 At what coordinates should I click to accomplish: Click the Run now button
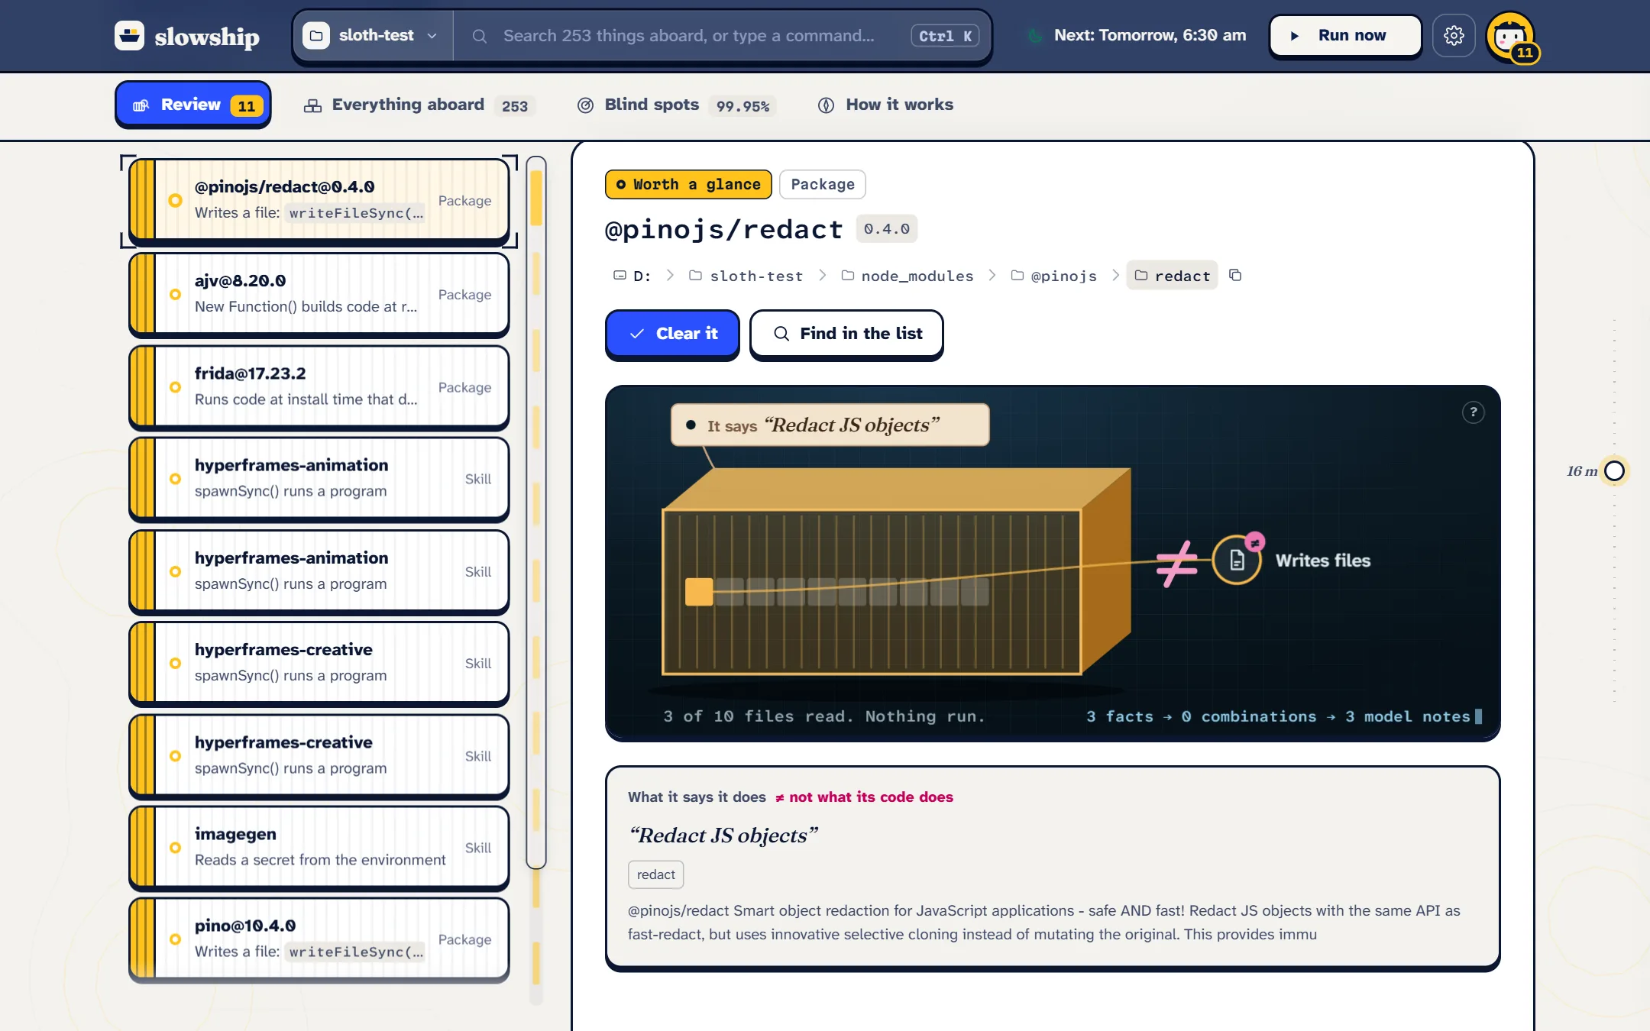pyautogui.click(x=1344, y=35)
